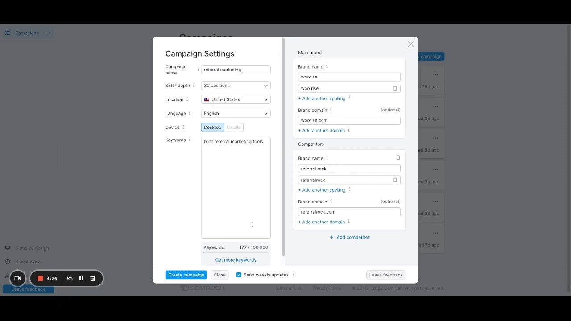This screenshot has width=571, height=321.
Task: Click the '177 / 100,000' keywords count
Action: tap(253, 247)
